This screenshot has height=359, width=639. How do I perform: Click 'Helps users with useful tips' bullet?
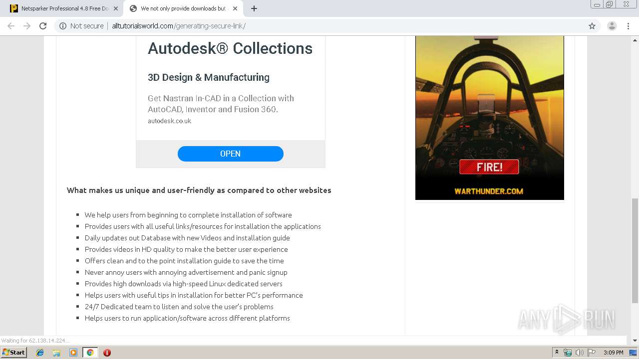click(x=194, y=295)
